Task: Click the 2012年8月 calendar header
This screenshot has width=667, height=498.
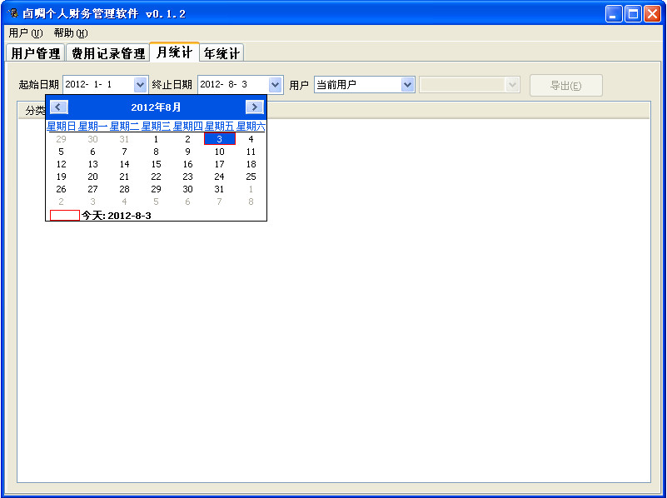Action: click(157, 107)
